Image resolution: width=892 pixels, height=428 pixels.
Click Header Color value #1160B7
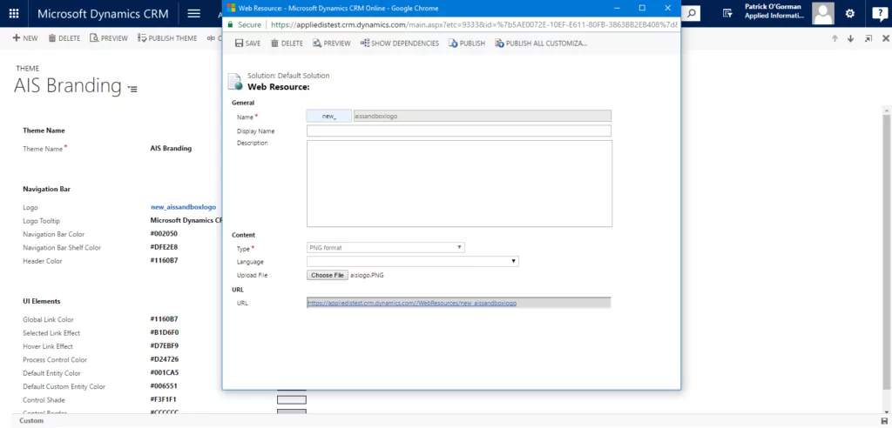click(164, 261)
